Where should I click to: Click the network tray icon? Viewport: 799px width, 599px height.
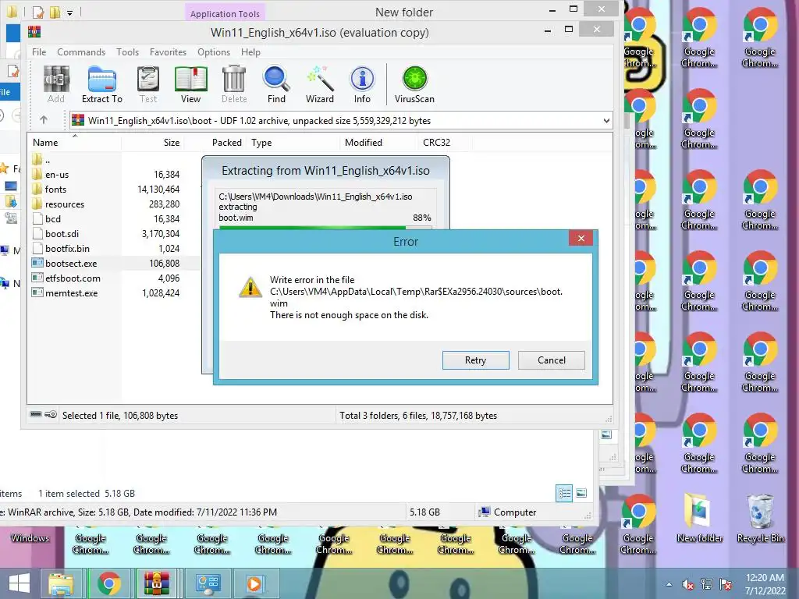point(707,584)
